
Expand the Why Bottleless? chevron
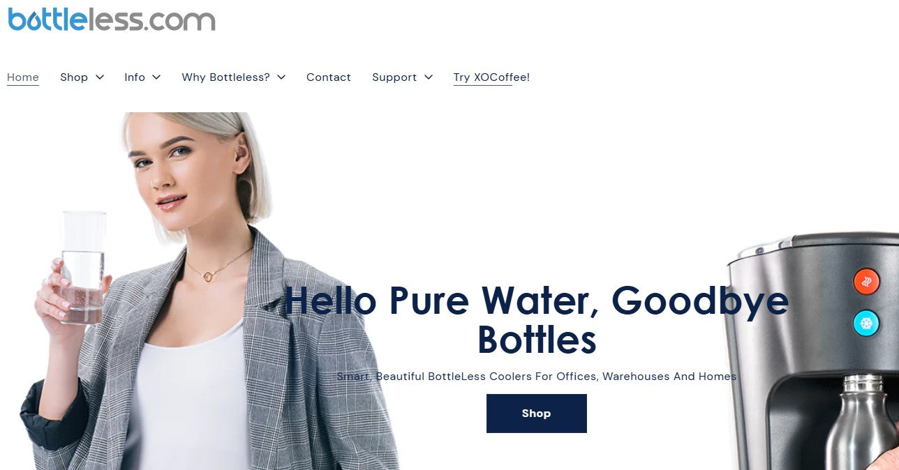281,77
